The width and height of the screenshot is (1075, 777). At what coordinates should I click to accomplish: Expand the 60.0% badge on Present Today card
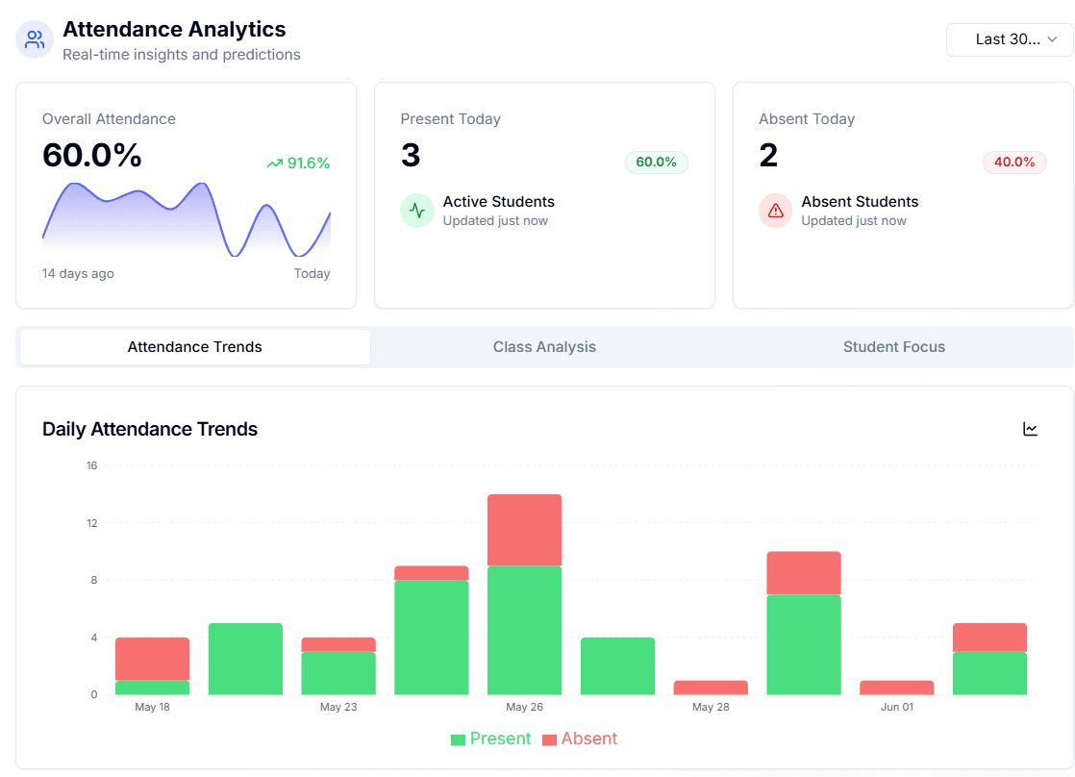[656, 163]
